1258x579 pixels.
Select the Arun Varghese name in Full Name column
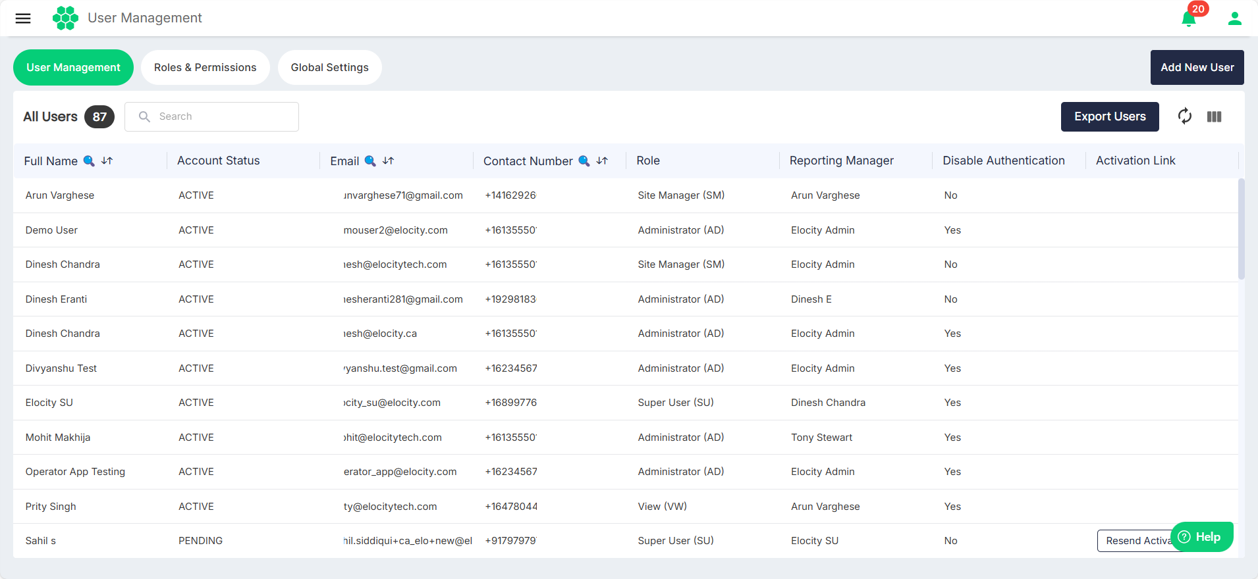[x=60, y=195]
